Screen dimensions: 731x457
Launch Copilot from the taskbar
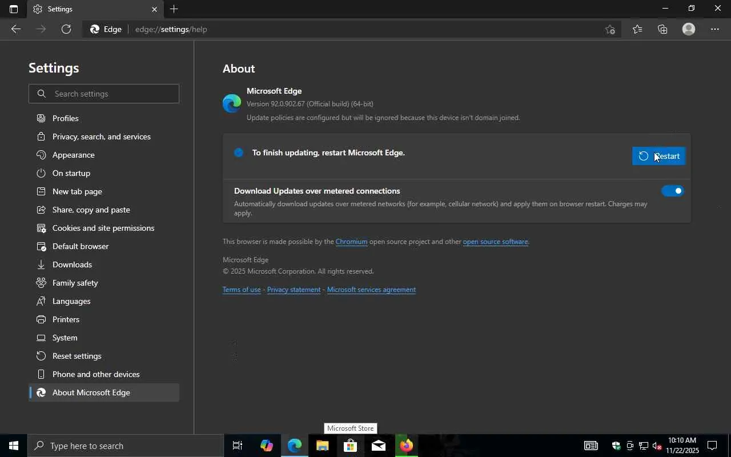tap(266, 446)
